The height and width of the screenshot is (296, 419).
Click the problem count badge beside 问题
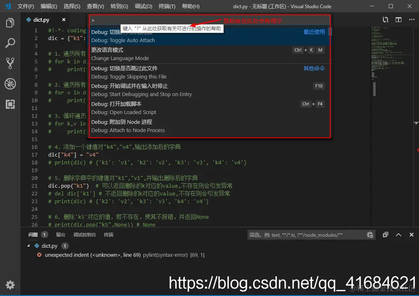[44, 235]
